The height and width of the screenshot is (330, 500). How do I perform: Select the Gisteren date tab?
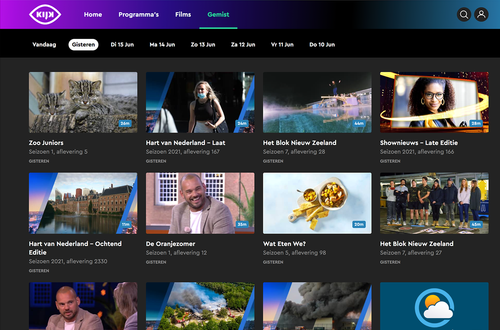[x=83, y=45]
